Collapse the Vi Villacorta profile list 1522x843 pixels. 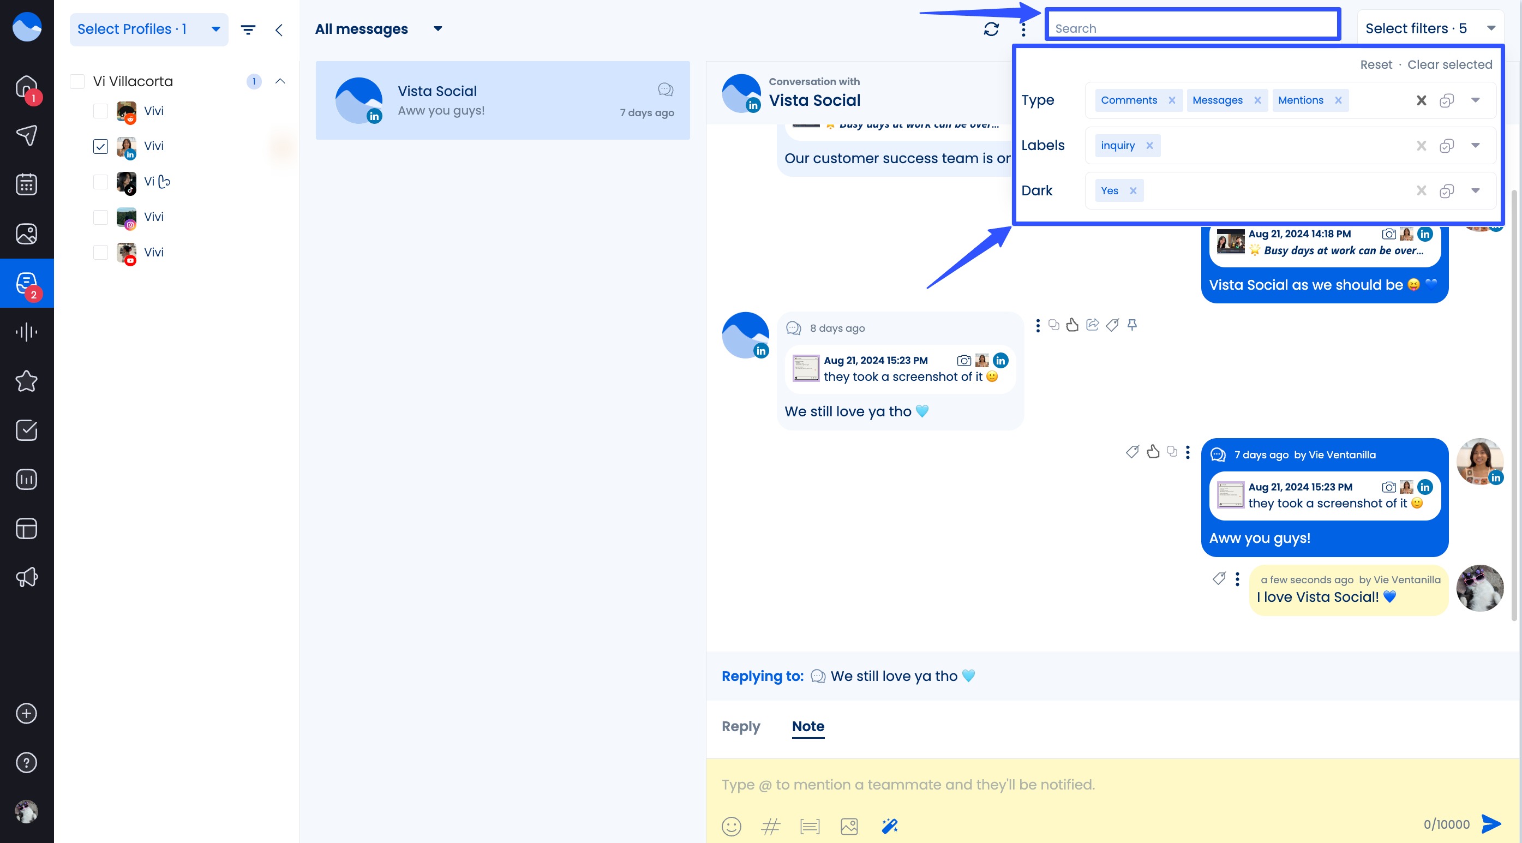(x=280, y=81)
